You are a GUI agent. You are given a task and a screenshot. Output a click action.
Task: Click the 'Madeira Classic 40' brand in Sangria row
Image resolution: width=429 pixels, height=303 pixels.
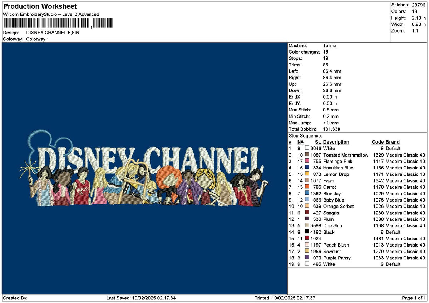tap(405, 213)
